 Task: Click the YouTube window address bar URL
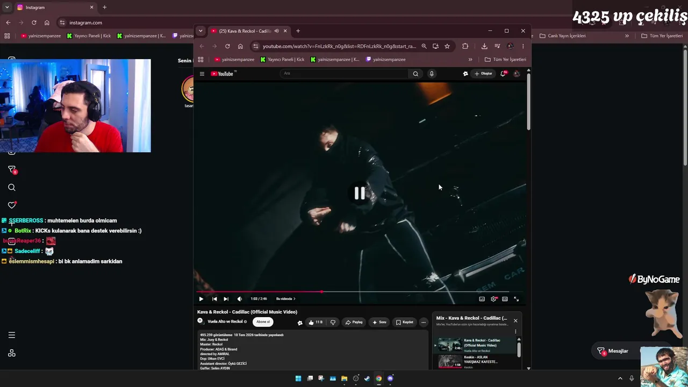(339, 46)
